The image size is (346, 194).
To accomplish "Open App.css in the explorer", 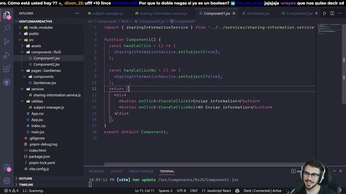I will coord(37,114).
